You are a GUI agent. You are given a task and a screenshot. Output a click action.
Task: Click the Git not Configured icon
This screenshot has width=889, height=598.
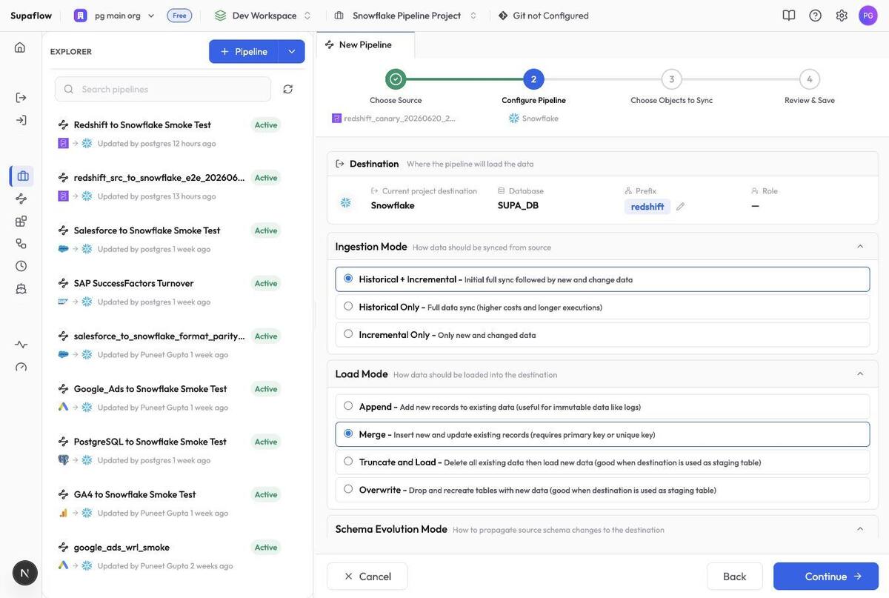(x=503, y=16)
